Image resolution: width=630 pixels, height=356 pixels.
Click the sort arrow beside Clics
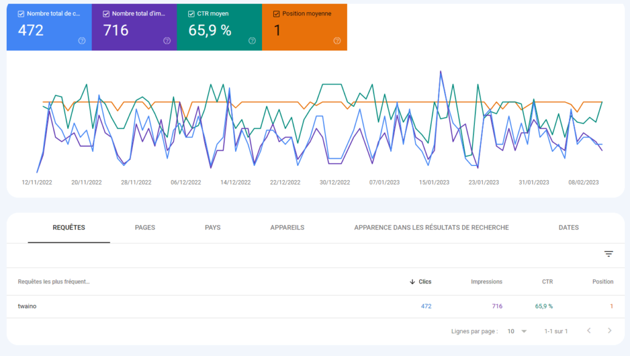click(412, 282)
